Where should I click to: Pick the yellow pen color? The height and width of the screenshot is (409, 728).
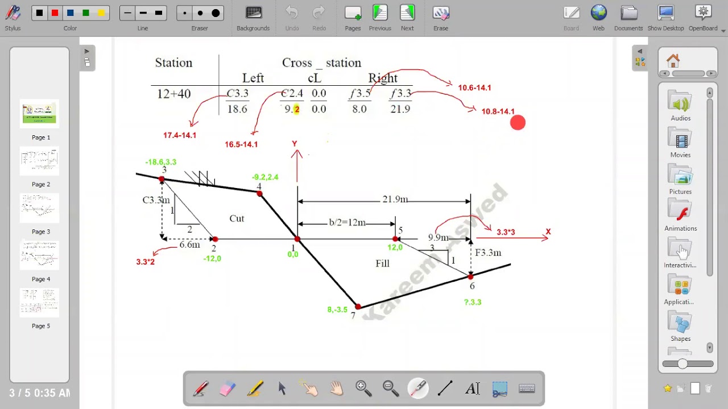pos(101,13)
